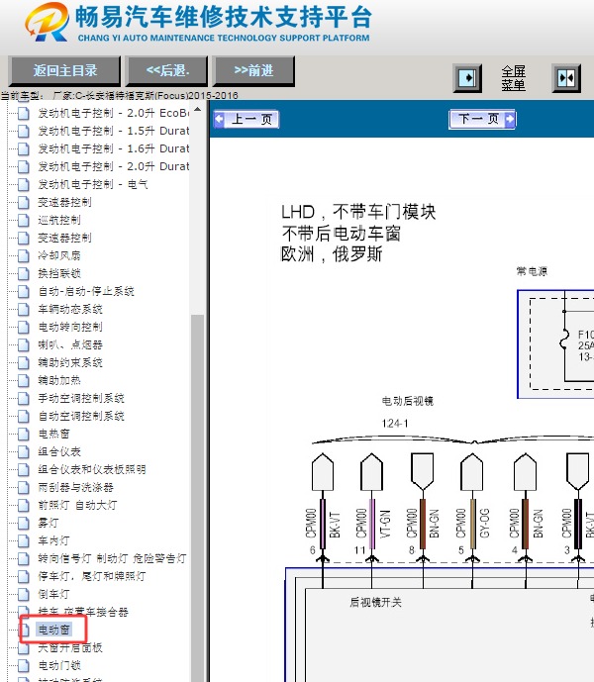Select the 倒车灯 entry
Viewport: 594px width, 682px height.
[54, 595]
